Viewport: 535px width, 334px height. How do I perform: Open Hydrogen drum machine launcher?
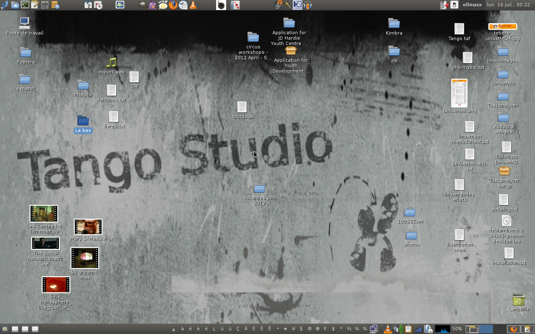click(298, 5)
